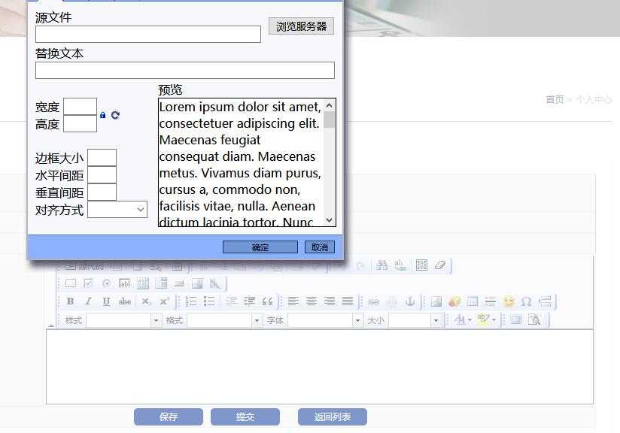The width and height of the screenshot is (620, 433).
Task: Cancel dialog with 取消 button
Action: click(x=320, y=247)
